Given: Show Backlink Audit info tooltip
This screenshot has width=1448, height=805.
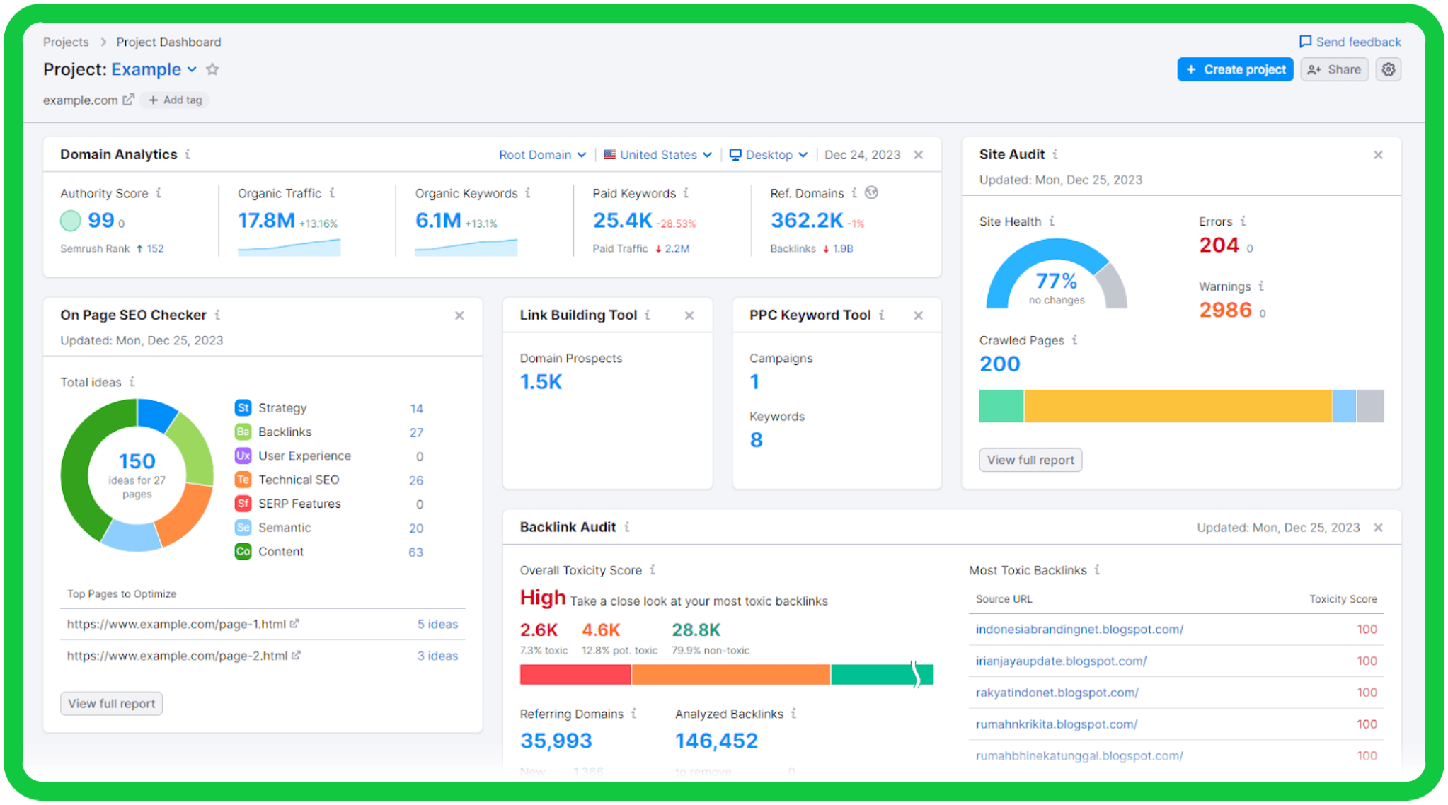Looking at the screenshot, I should [x=627, y=526].
